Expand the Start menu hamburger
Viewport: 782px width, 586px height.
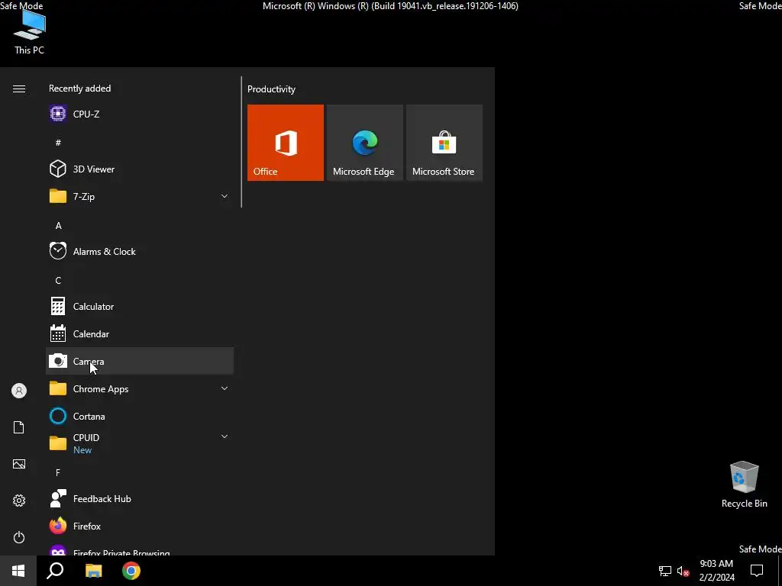(x=19, y=89)
